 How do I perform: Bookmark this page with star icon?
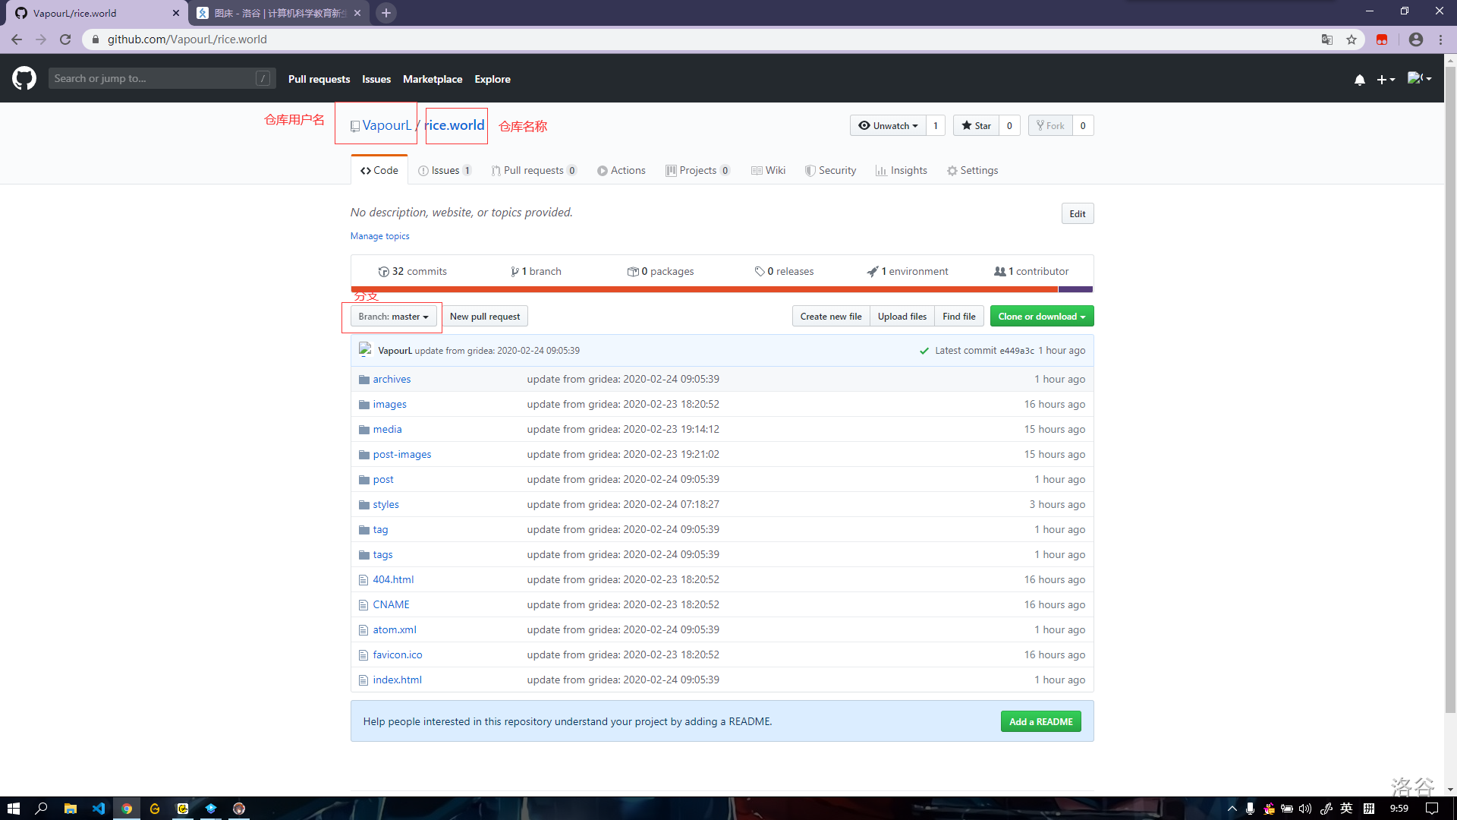(1352, 39)
